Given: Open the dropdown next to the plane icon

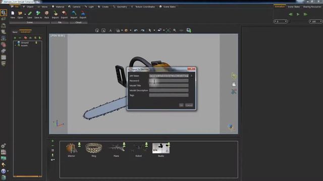Looking at the screenshot, I should (164, 30).
